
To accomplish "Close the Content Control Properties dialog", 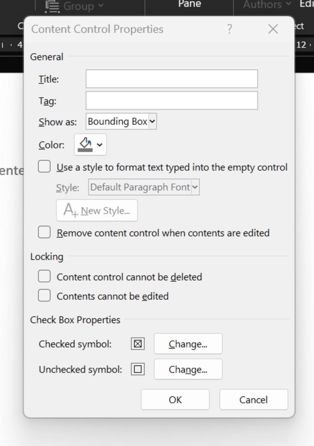I will coord(273,29).
